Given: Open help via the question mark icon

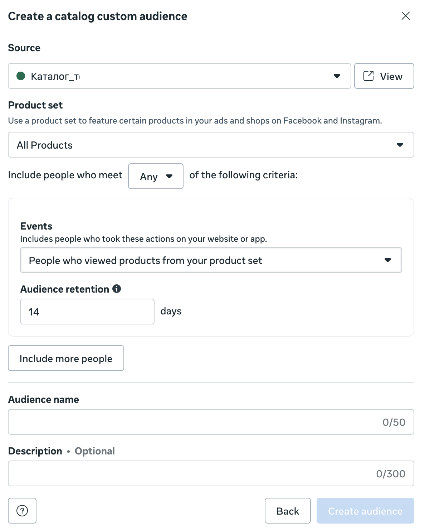Looking at the screenshot, I should [22, 510].
